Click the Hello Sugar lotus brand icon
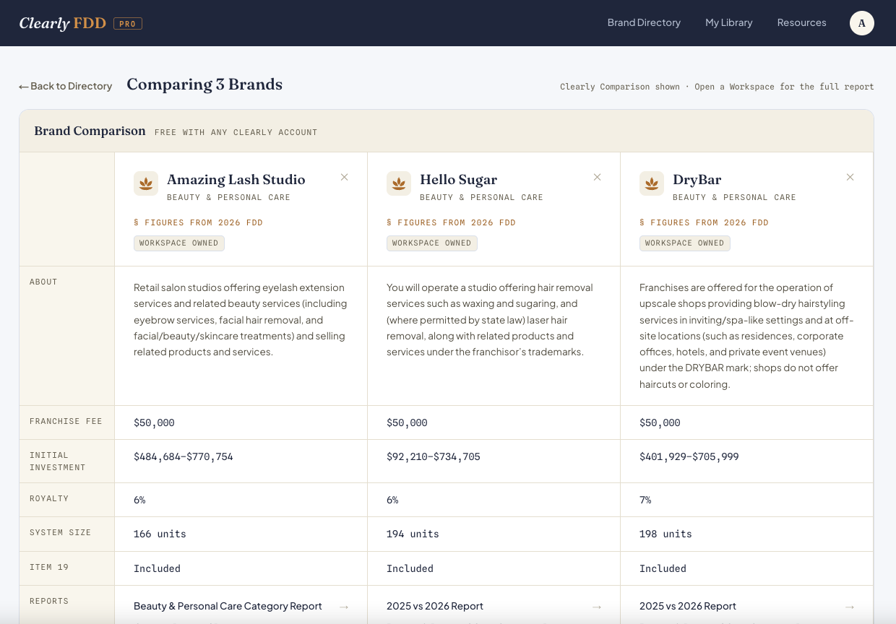 coord(399,183)
